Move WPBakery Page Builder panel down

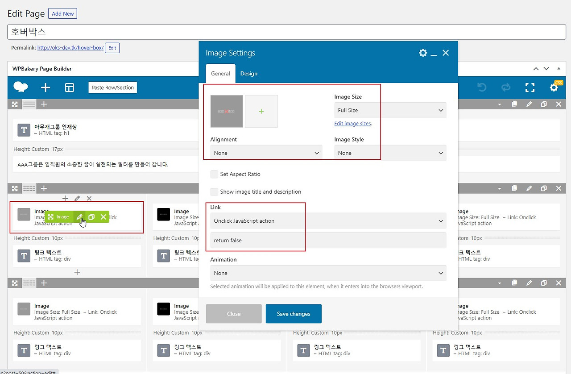546,69
